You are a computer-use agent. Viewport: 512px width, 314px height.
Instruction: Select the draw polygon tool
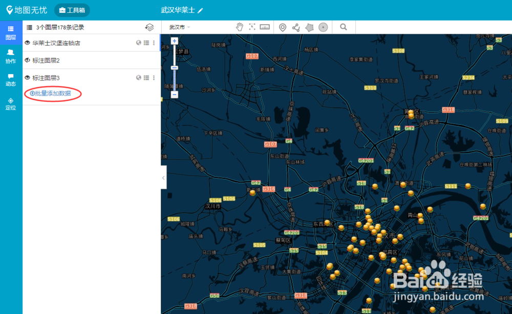click(x=310, y=28)
